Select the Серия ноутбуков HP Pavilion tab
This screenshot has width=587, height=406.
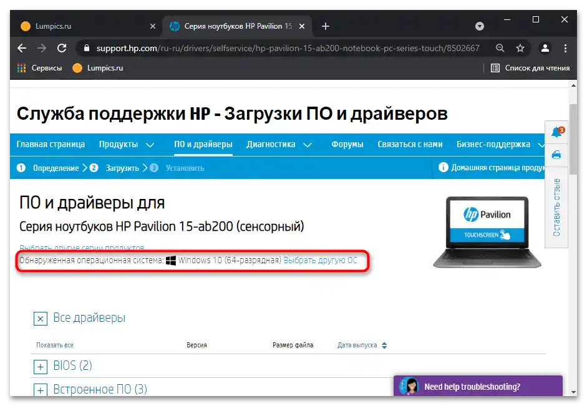coord(237,26)
